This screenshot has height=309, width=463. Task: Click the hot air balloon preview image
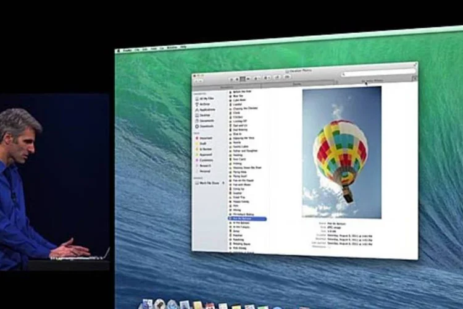coord(341,152)
